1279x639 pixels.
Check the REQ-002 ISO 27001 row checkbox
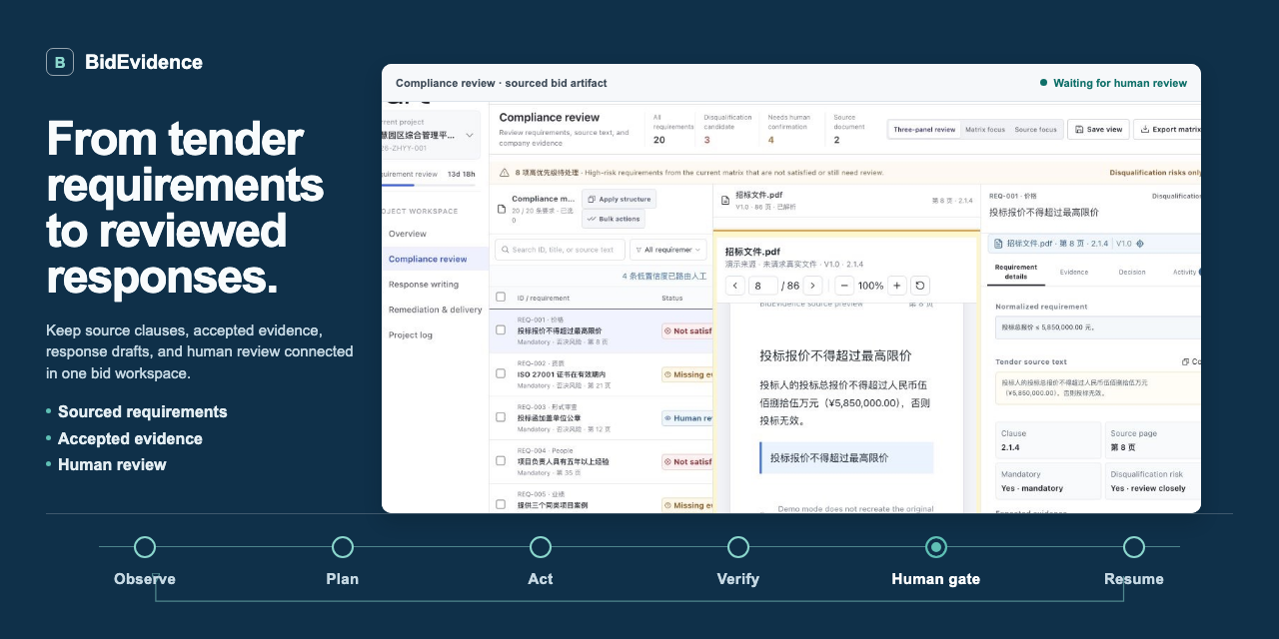(502, 373)
